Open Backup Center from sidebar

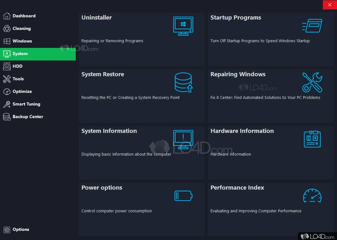coord(28,117)
